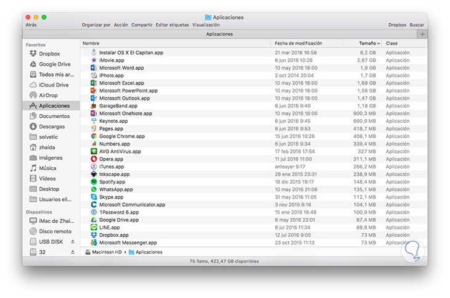Image resolution: width=450 pixels, height=298 pixels.
Task: Open the zhaida home folder
Action: click(42, 147)
